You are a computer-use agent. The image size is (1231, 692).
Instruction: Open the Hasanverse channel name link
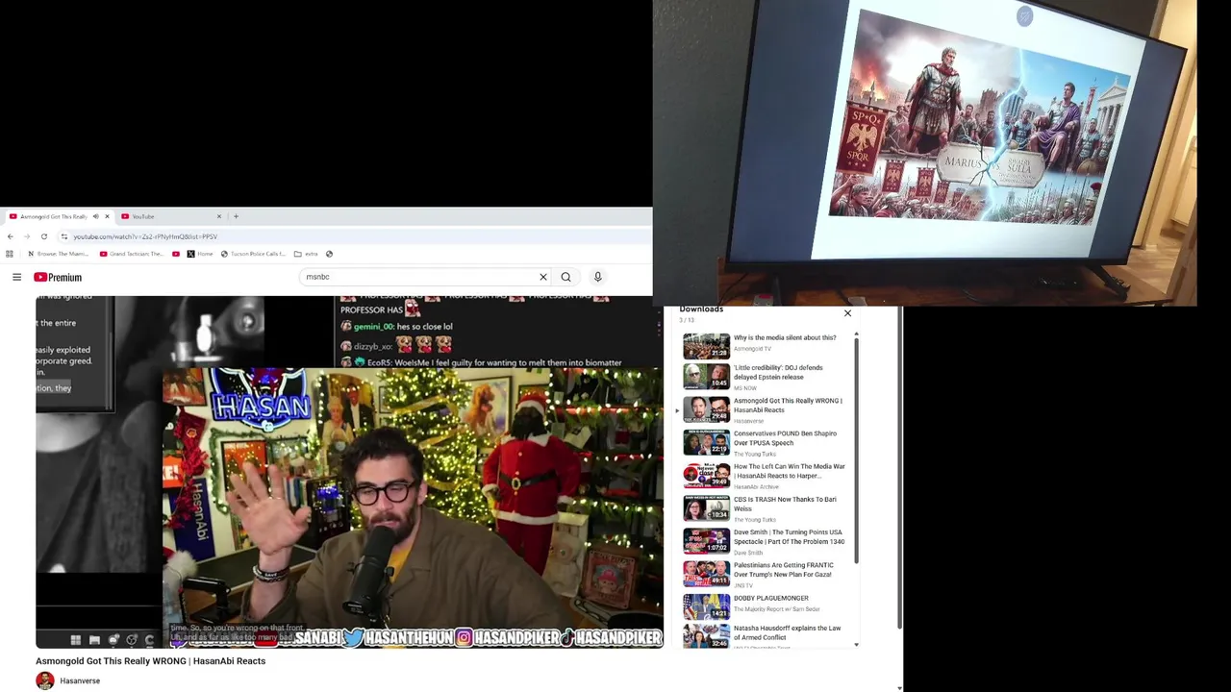pos(80,681)
